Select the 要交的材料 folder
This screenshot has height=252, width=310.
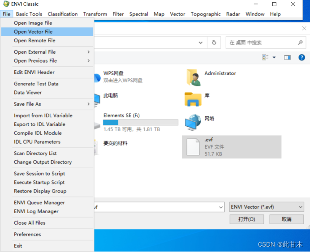pos(115,143)
